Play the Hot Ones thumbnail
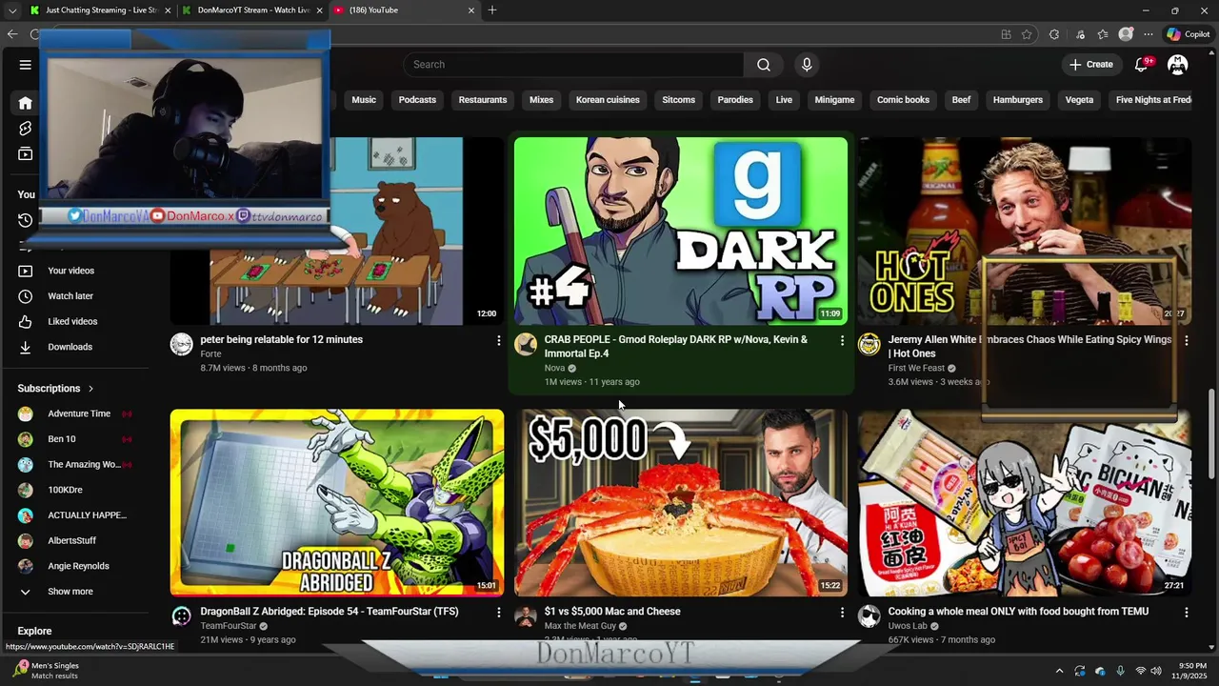 [x=1024, y=231]
